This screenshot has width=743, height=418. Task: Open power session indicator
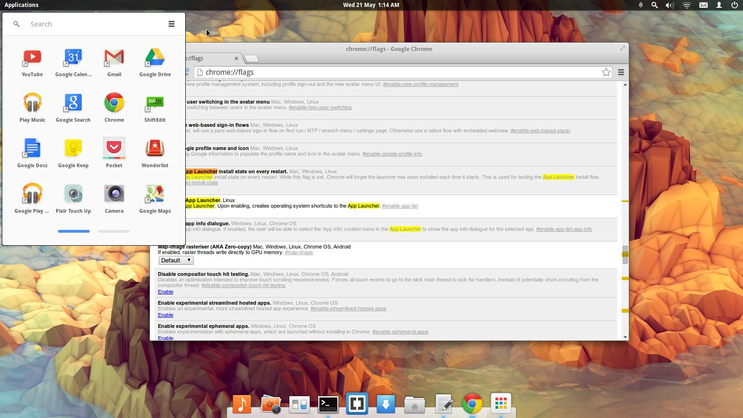pyautogui.click(x=735, y=5)
